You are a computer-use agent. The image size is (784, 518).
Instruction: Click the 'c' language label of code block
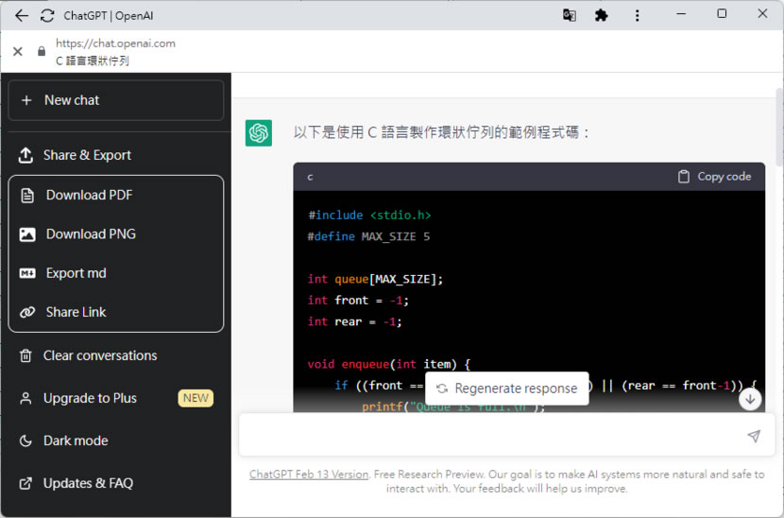pyautogui.click(x=310, y=177)
